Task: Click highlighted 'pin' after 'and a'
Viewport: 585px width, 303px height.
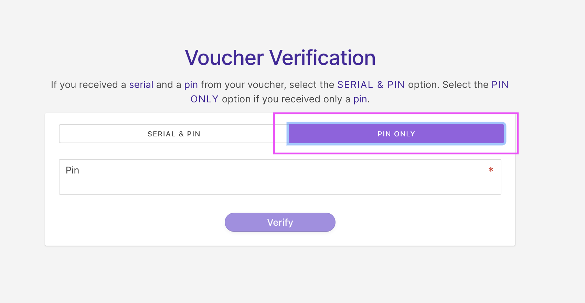Action: point(191,85)
